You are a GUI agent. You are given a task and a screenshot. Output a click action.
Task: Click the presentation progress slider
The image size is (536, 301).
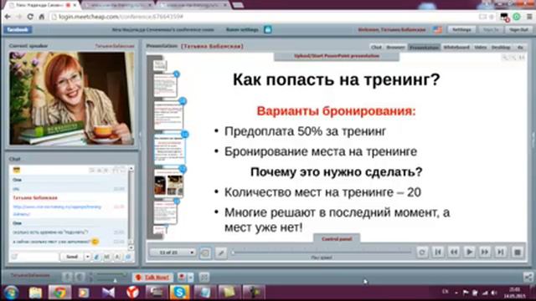point(322,253)
